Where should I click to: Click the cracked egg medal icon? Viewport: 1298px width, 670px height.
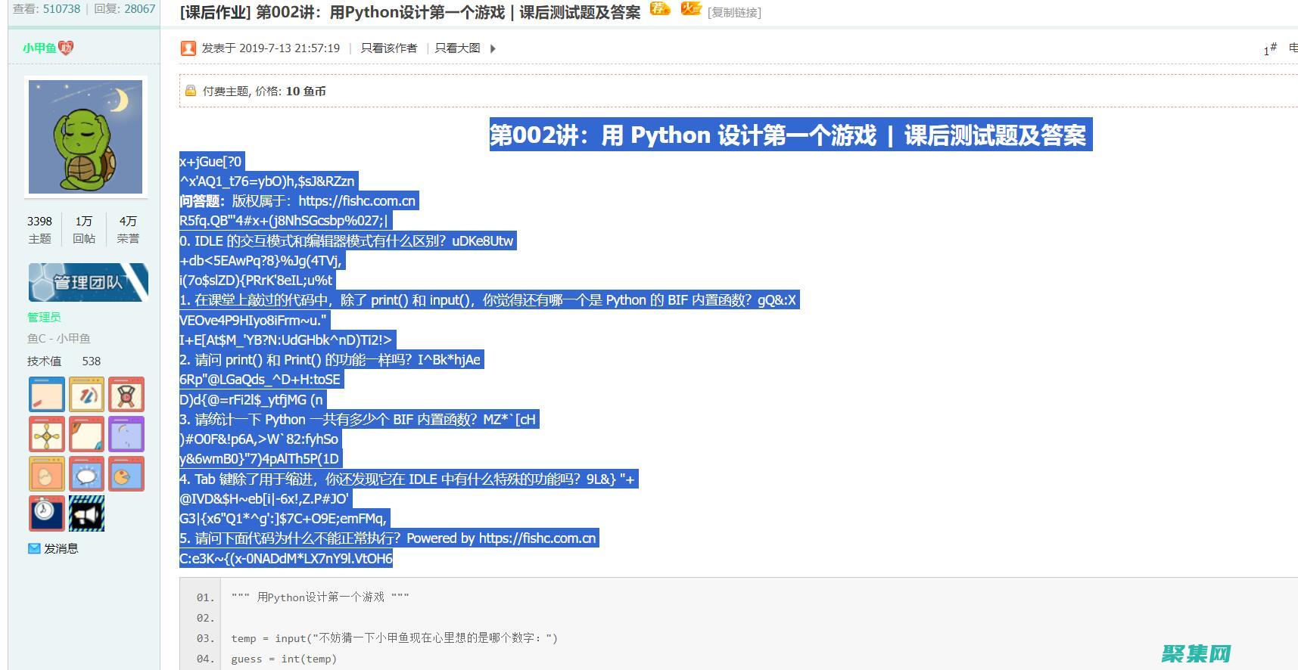46,474
